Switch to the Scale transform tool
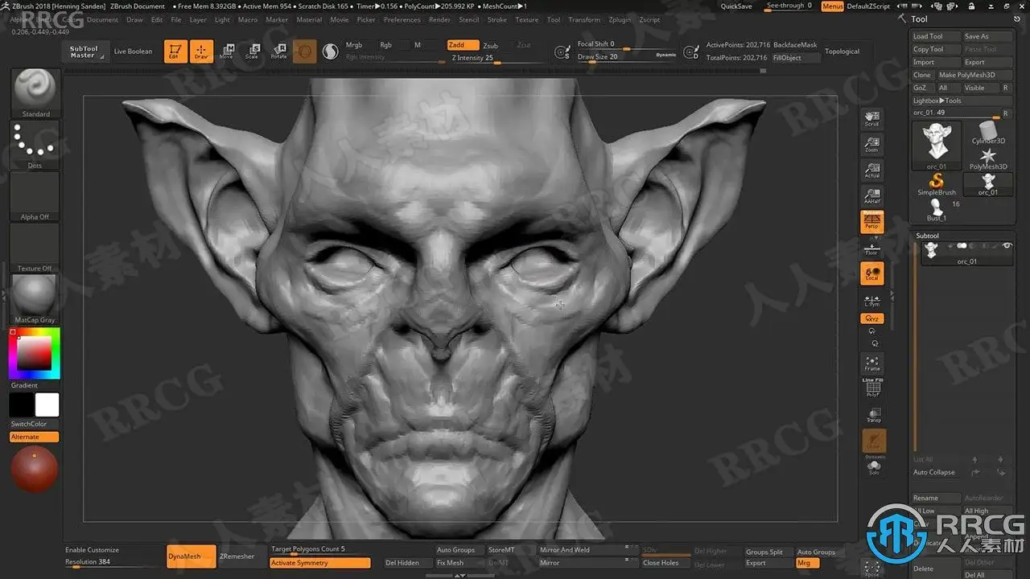The width and height of the screenshot is (1030, 579). click(x=253, y=51)
